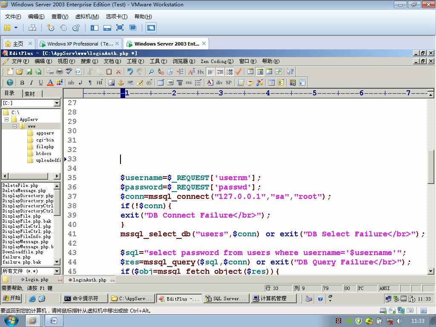Apply Underline HTML tag icon

(x=40, y=82)
